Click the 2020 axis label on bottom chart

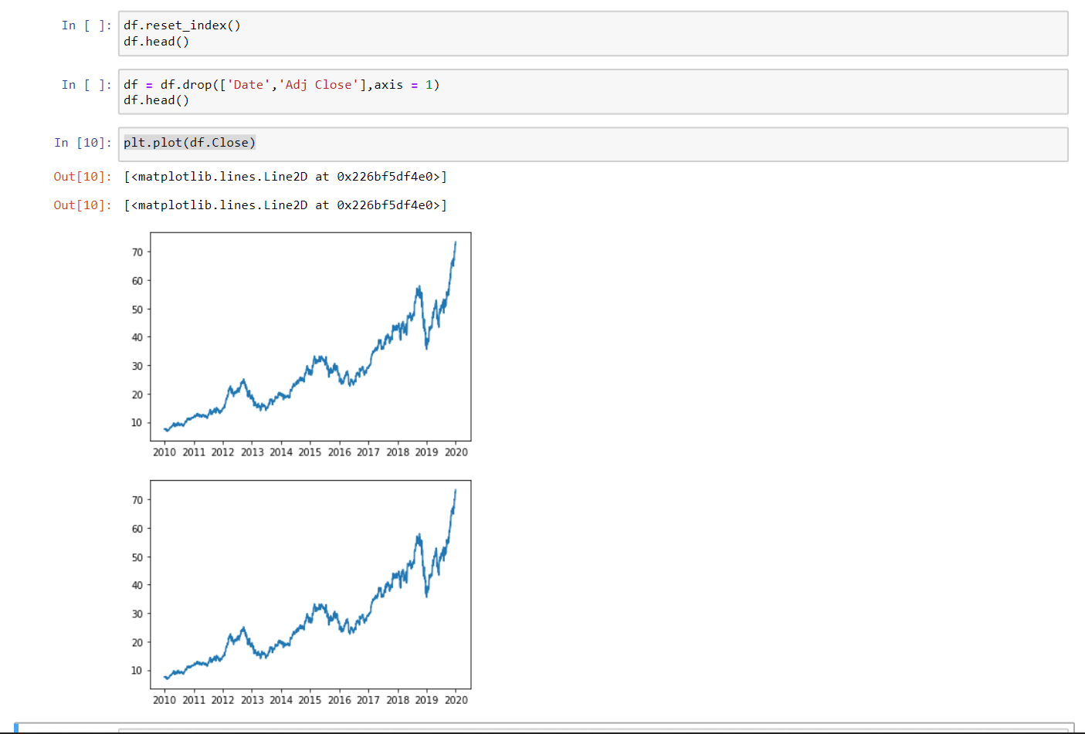point(456,700)
